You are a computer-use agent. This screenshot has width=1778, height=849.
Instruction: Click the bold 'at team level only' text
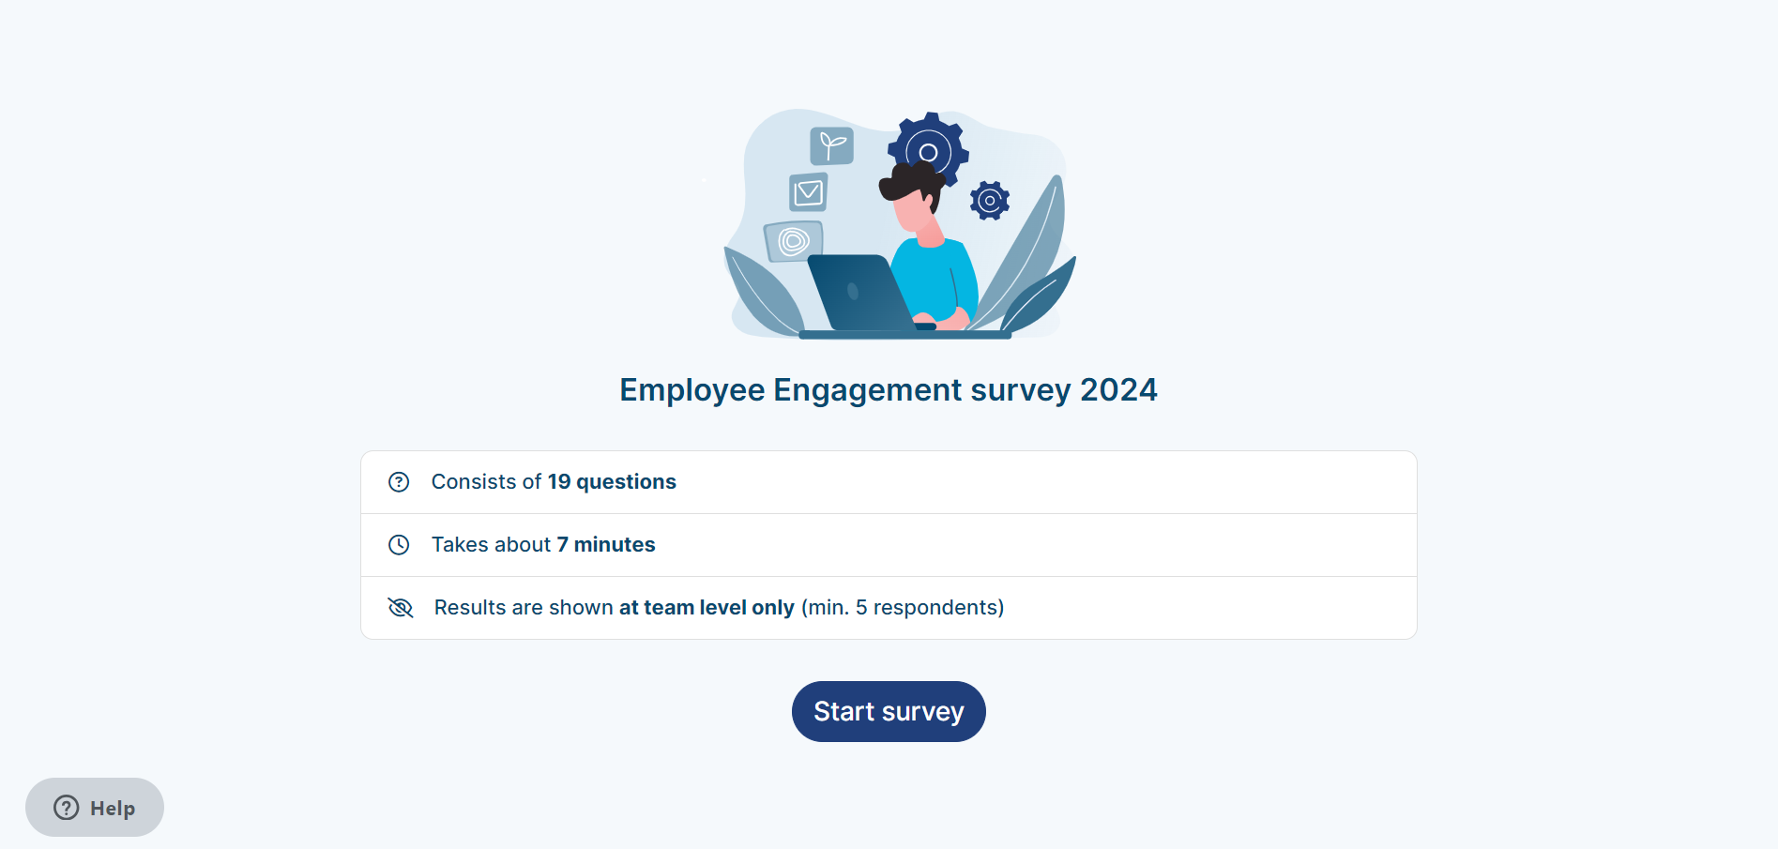click(707, 608)
